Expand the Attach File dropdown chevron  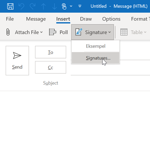click(x=41, y=32)
